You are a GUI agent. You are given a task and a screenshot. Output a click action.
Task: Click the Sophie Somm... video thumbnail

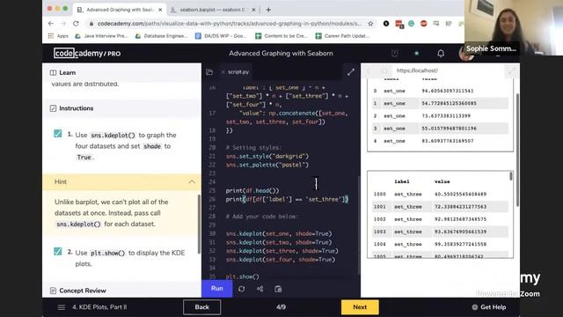(514, 27)
